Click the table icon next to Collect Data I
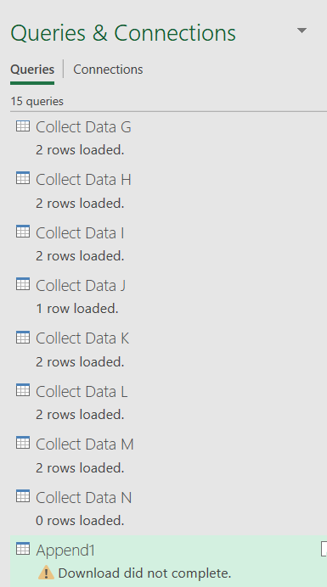The width and height of the screenshot is (327, 587). pyautogui.click(x=22, y=232)
